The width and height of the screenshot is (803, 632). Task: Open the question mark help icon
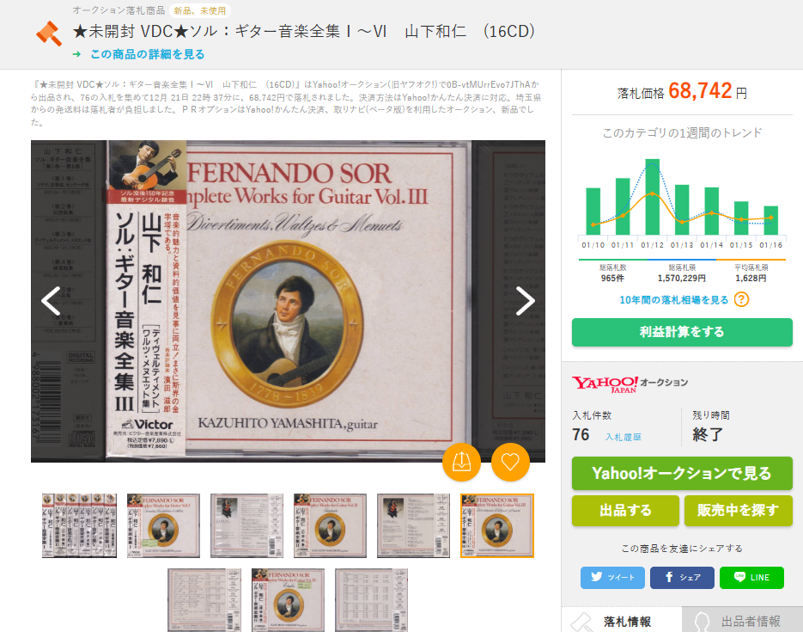741,299
